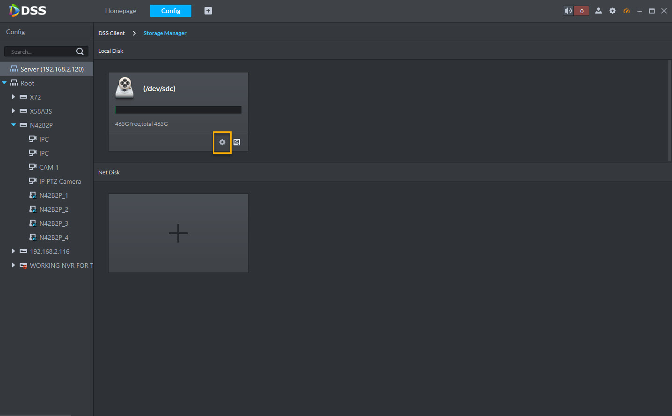The image size is (672, 416).
Task: Click the offline device icon beside WORKING NVR
Action: coord(23,265)
